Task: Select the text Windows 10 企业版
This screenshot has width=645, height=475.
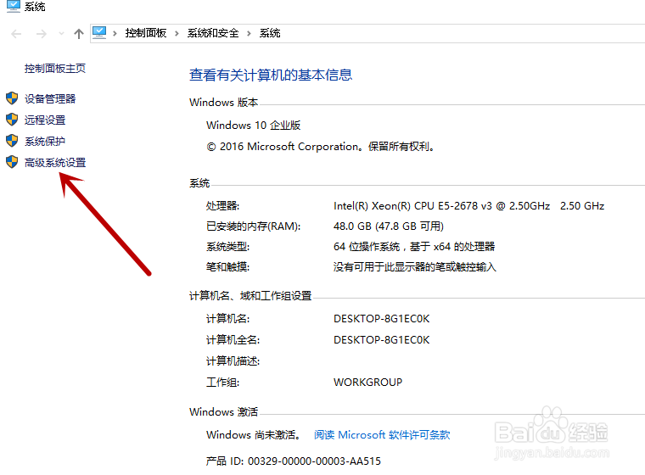Action: point(254,125)
